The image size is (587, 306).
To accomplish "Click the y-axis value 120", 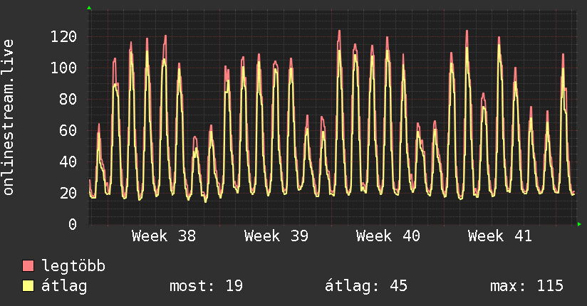I will click(63, 37).
